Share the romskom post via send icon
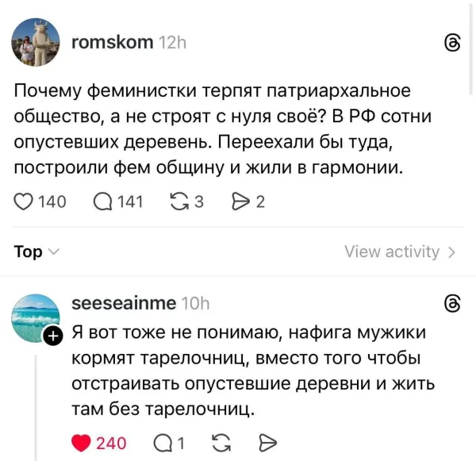Viewport: 476px width, 461px height. click(239, 202)
